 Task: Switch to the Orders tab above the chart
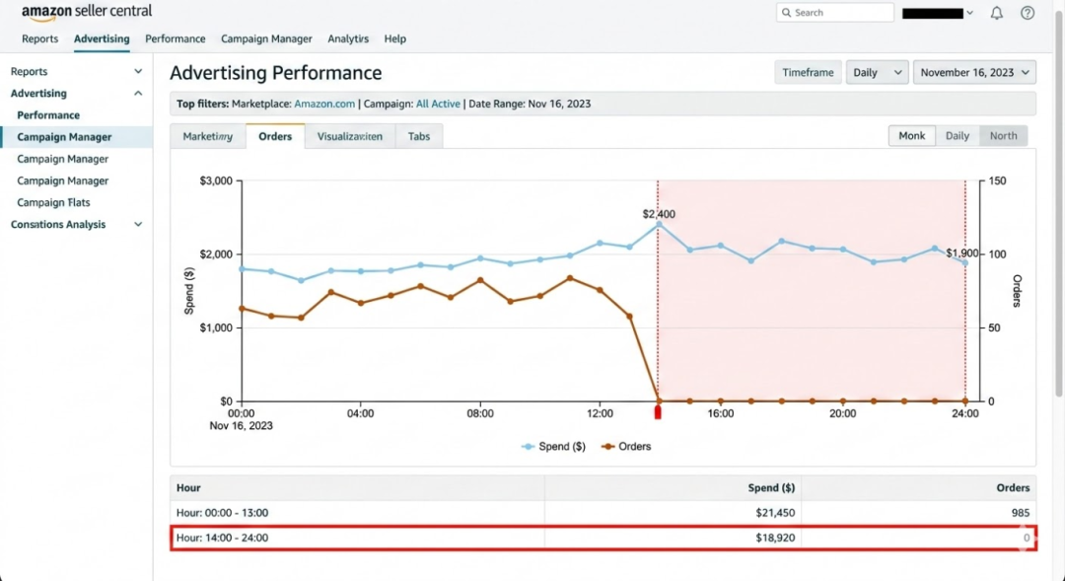(x=275, y=136)
